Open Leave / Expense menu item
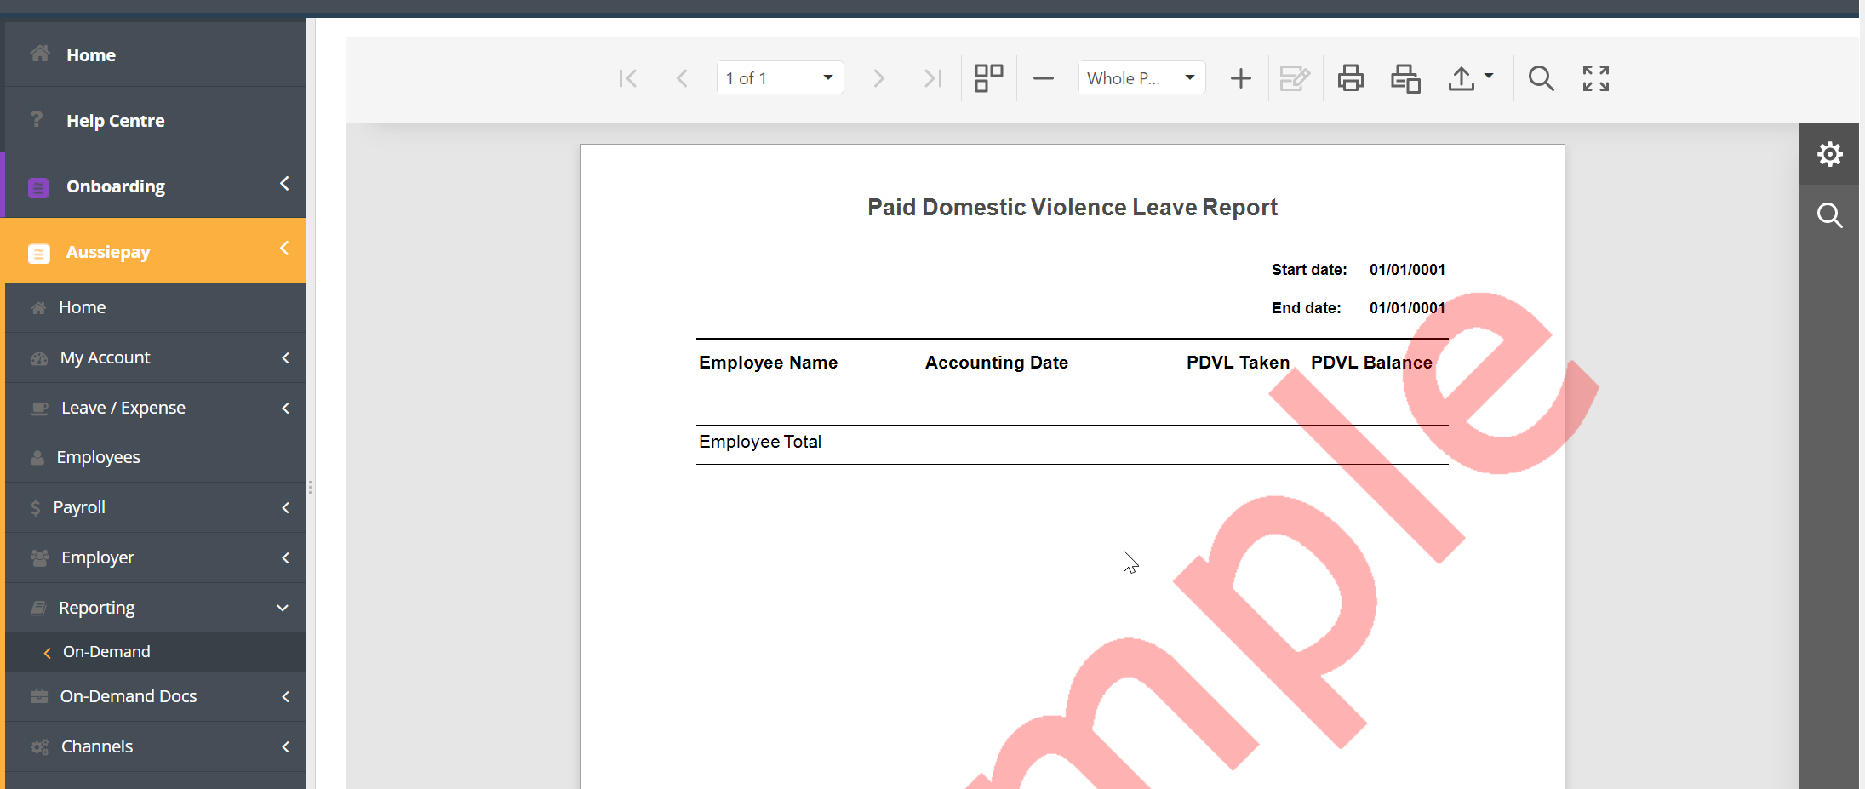Viewport: 1865px width, 789px height. pos(155,408)
